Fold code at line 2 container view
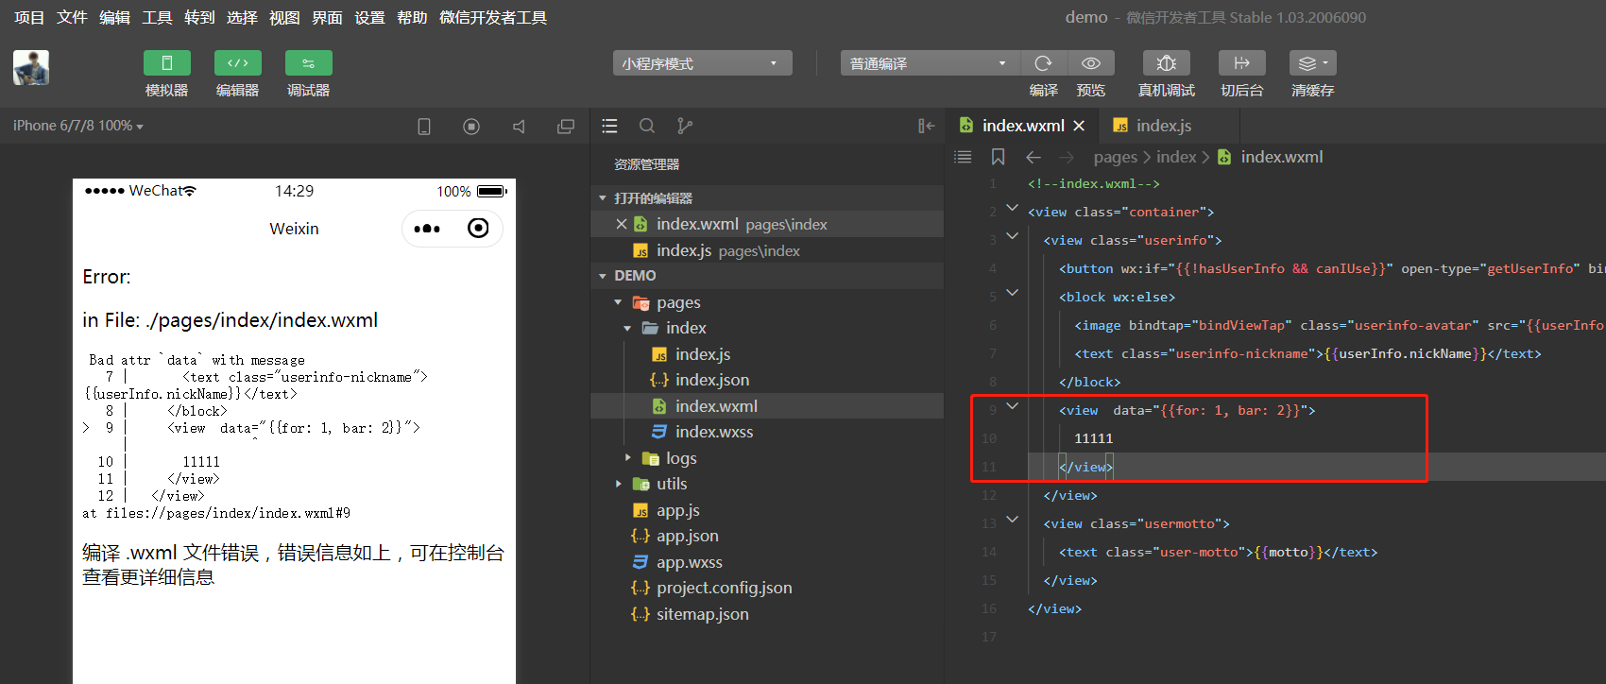This screenshot has height=684, width=1606. pyautogui.click(x=1012, y=207)
